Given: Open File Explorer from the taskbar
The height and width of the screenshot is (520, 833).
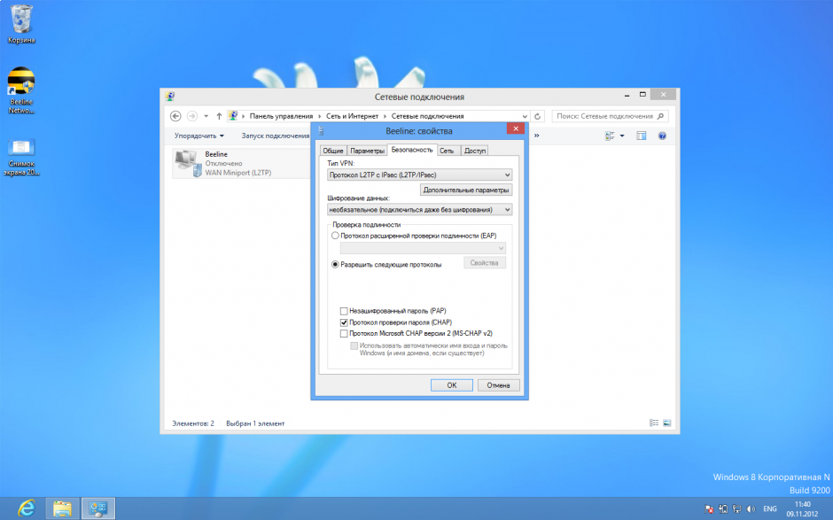Looking at the screenshot, I should tap(62, 508).
